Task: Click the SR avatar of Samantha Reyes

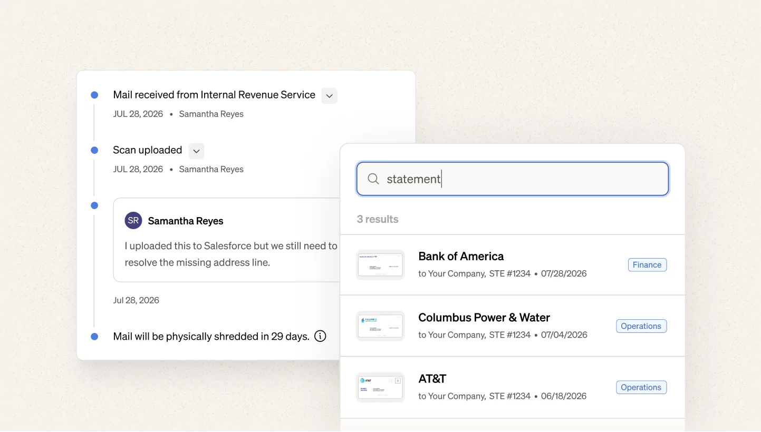Action: pos(133,221)
